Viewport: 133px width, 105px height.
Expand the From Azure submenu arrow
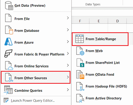pyautogui.click(x=68, y=41)
